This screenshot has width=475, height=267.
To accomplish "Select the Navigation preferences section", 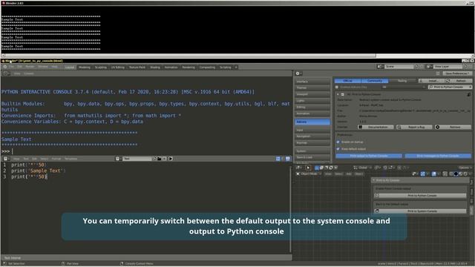I will pyautogui.click(x=312, y=136).
